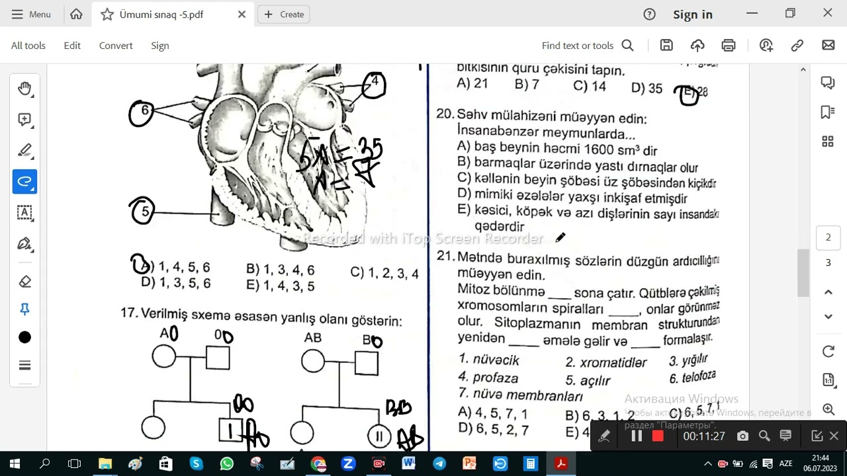Click the Zoom in magnifier icon

pyautogui.click(x=828, y=410)
